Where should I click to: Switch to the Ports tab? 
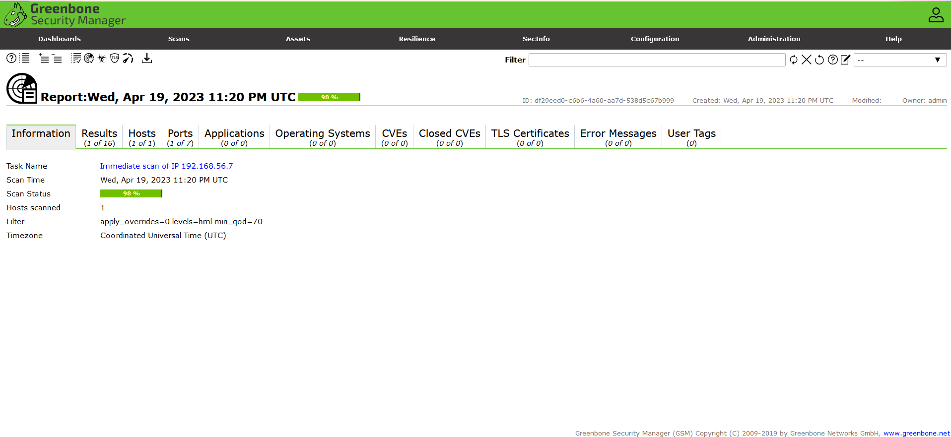coord(180,137)
